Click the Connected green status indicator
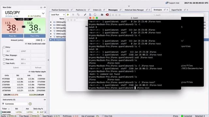The image size is (209, 117). (x=182, y=116)
